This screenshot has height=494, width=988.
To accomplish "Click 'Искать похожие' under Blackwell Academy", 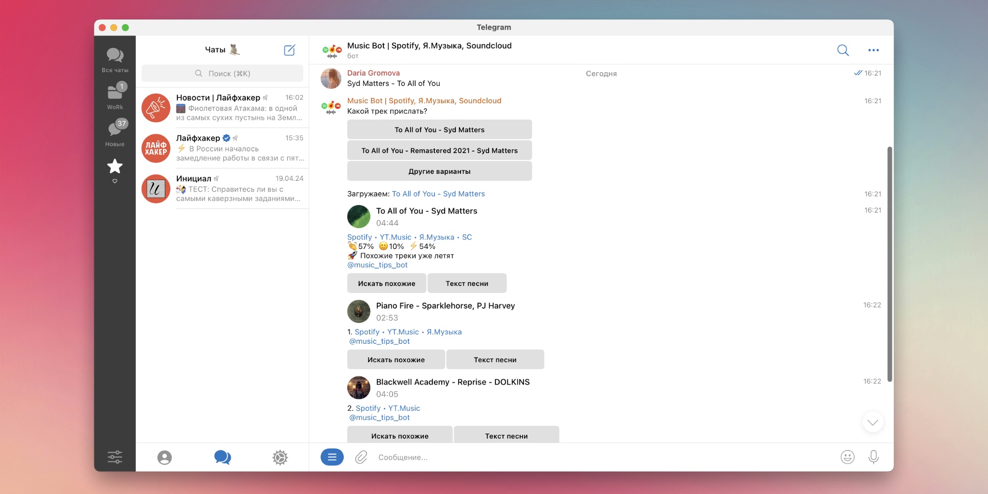I will click(400, 435).
